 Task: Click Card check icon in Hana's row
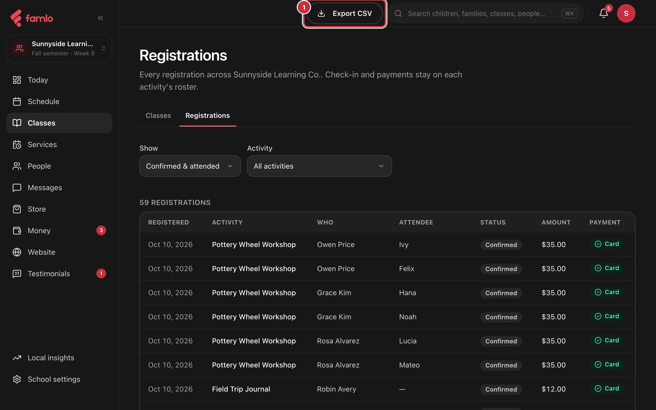coord(598,292)
